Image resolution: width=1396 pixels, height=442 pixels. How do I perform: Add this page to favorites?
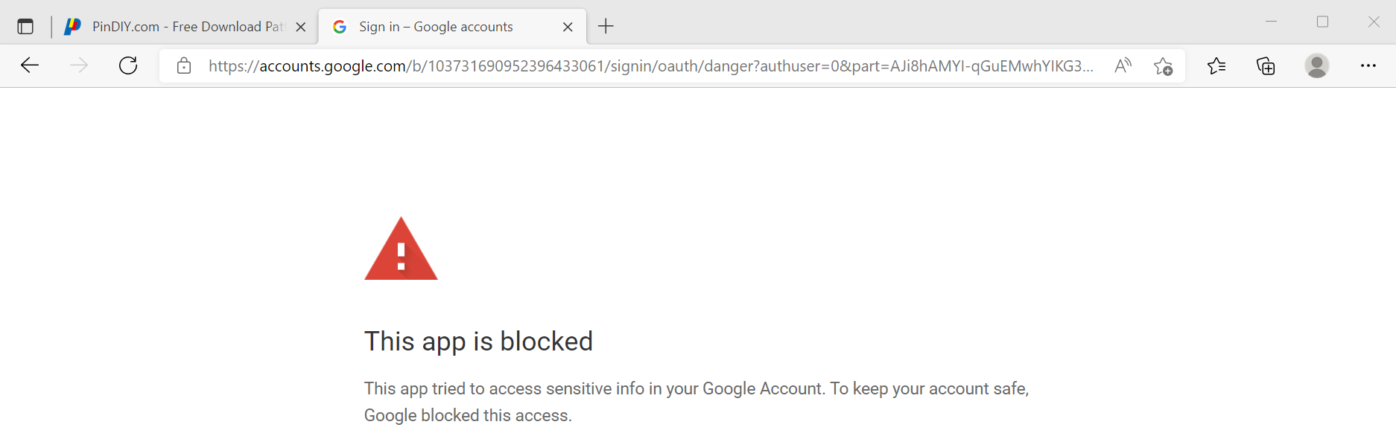click(x=1163, y=65)
